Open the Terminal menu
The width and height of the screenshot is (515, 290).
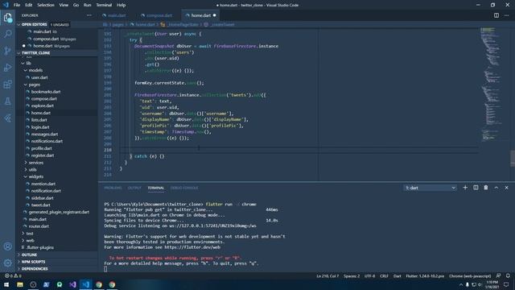[104, 5]
